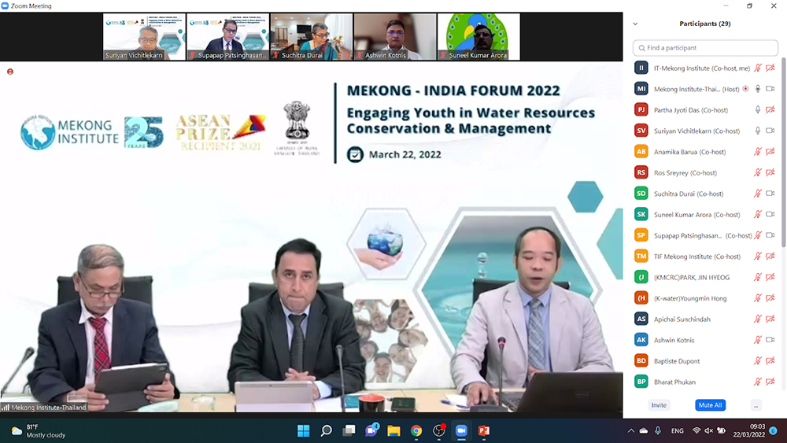The height and width of the screenshot is (443, 787).
Task: Select Bharat Phukan participant name
Action: tap(674, 382)
